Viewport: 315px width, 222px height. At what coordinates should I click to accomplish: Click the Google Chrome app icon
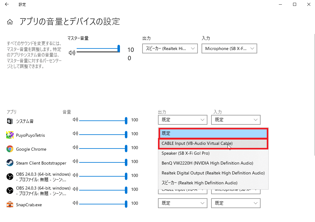click(10, 149)
